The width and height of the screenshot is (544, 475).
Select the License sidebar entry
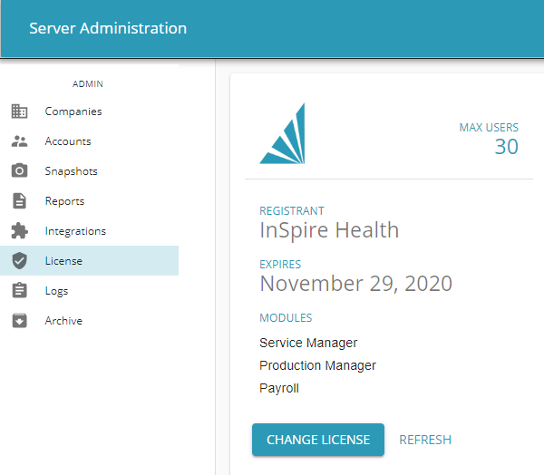tap(63, 261)
